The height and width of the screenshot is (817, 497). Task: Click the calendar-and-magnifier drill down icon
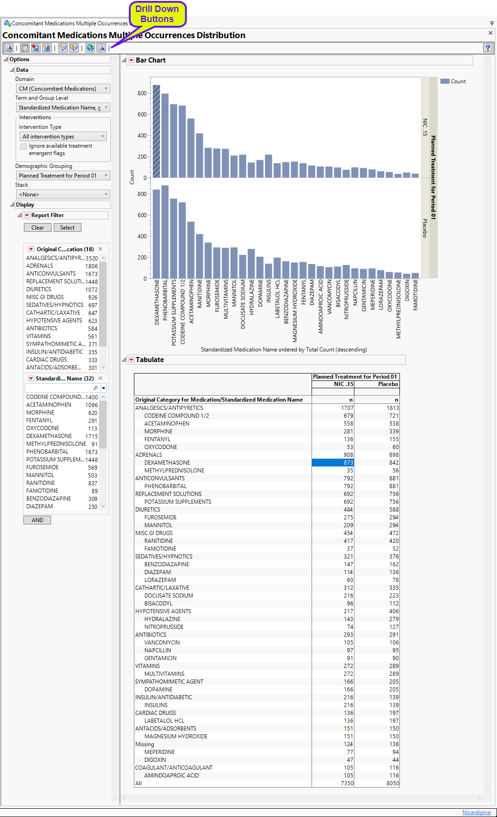pyautogui.click(x=25, y=48)
